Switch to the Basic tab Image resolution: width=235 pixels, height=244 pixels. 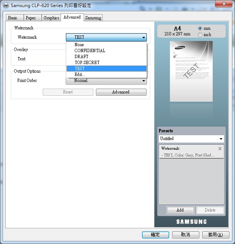click(15, 18)
